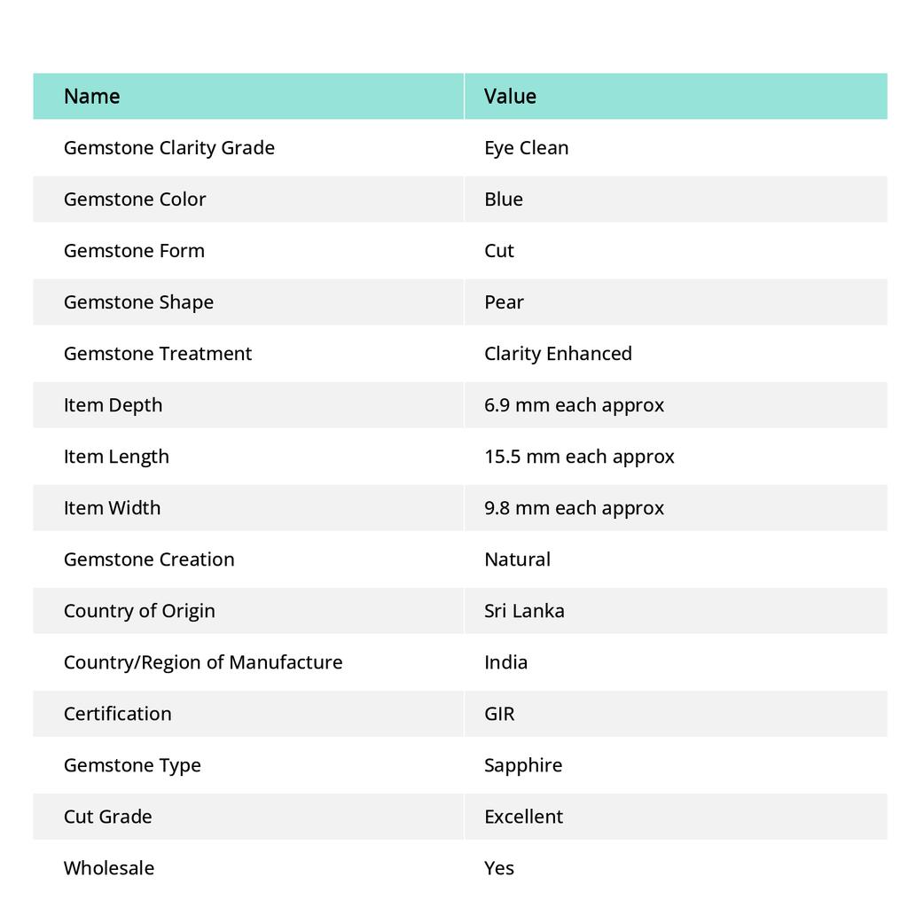Screen dimensions: 908x908
Task: Select the "Clarity Enhanced" treatment value
Action: pyautogui.click(x=558, y=354)
